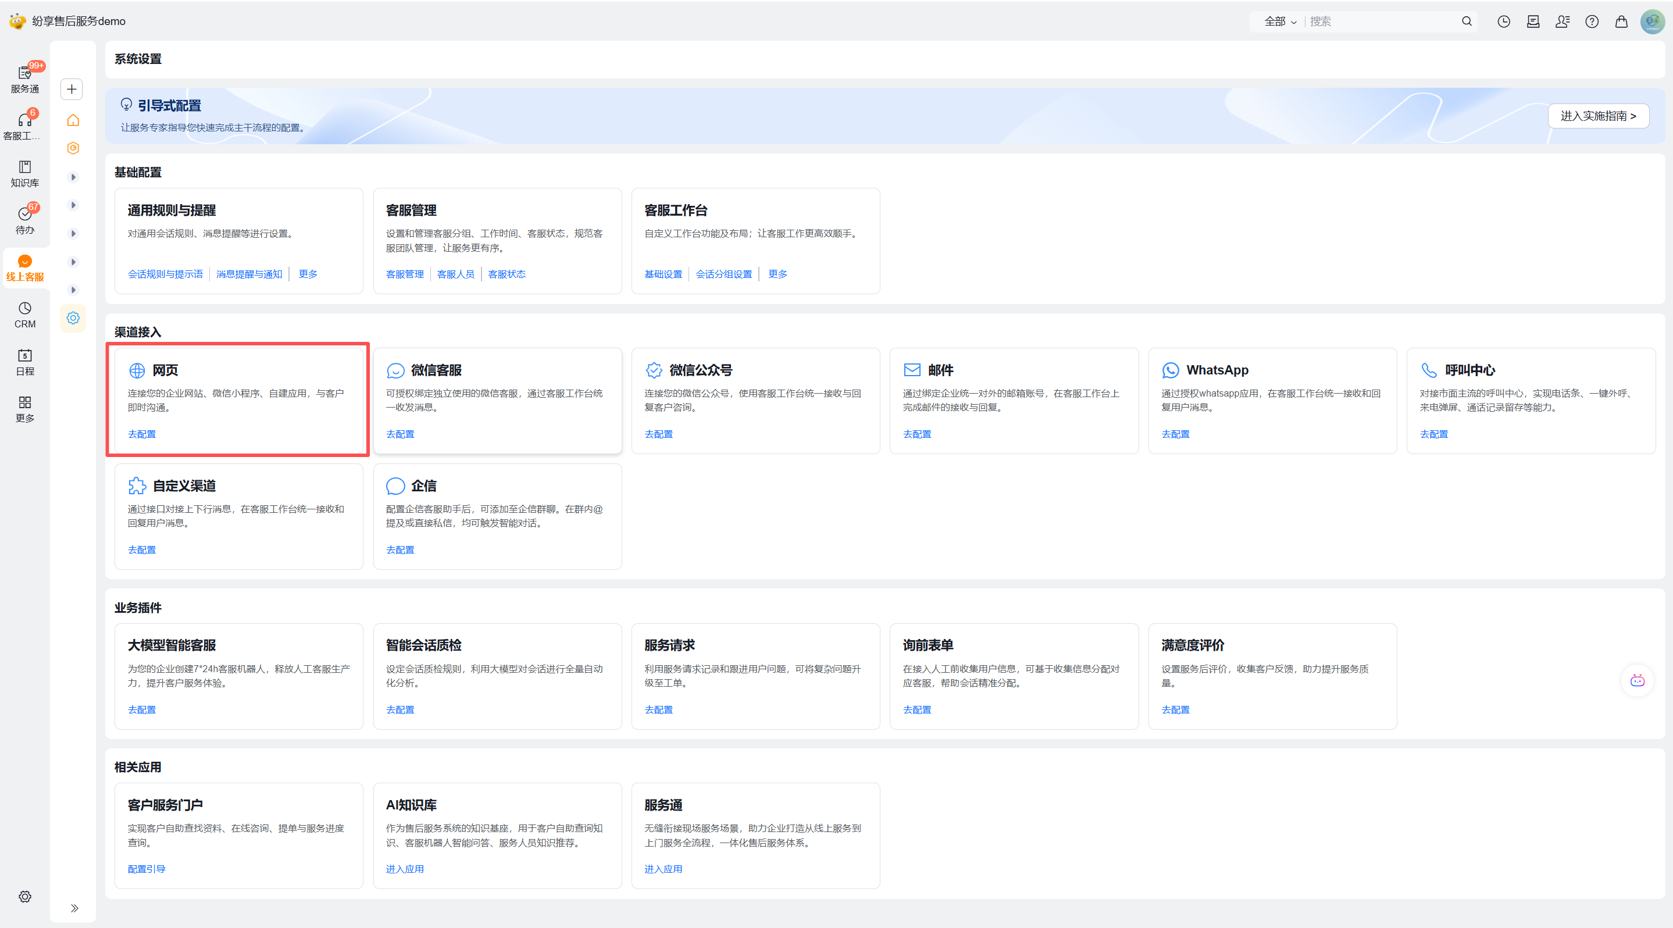The width and height of the screenshot is (1673, 928).
Task: Click the plus button in secondary sidebar
Action: tap(72, 89)
